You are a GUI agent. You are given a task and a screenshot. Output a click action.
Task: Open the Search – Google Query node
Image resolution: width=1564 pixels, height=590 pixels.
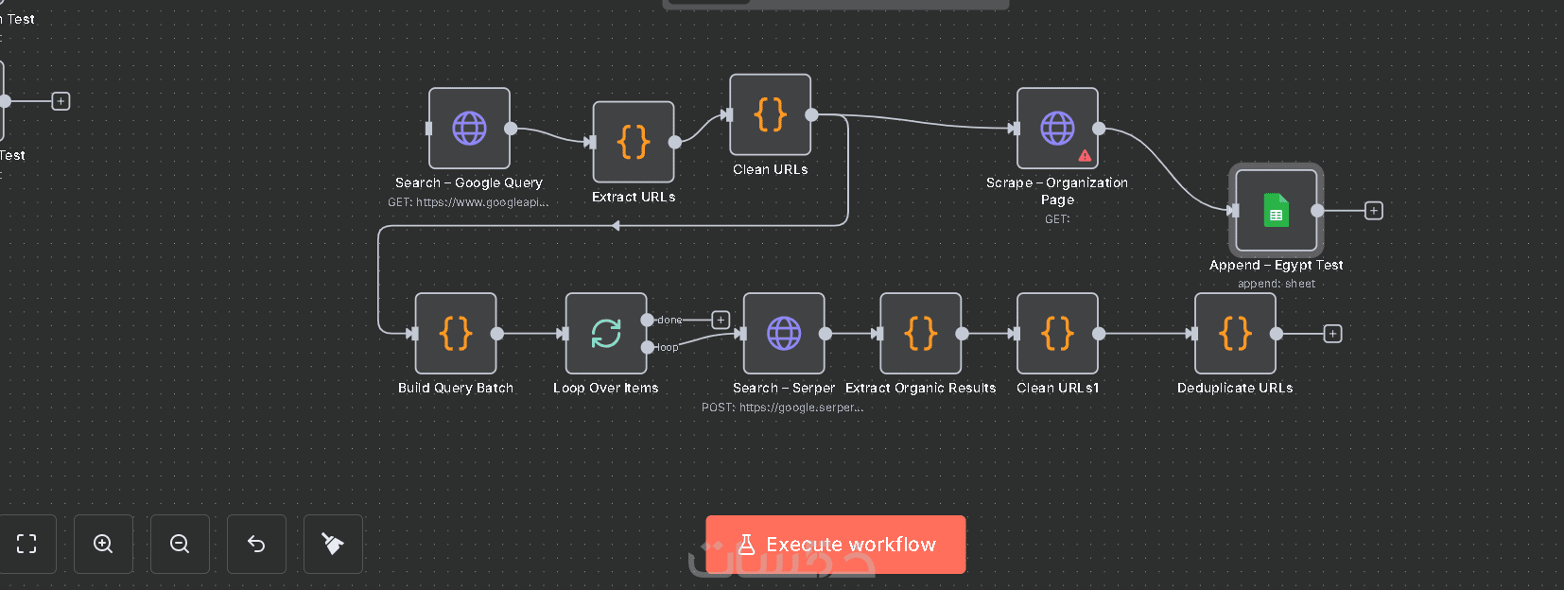click(469, 129)
